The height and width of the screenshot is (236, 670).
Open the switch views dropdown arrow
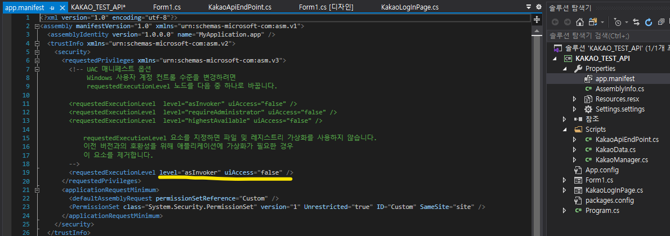click(602, 22)
